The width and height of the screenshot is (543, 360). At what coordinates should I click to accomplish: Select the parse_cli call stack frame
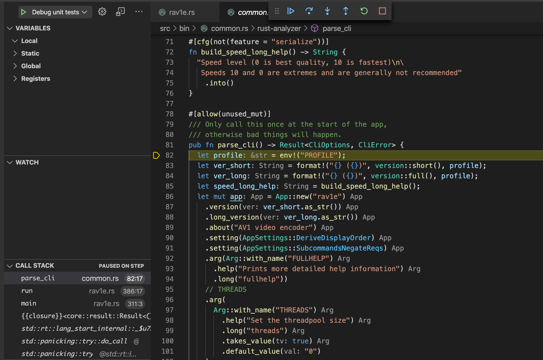pyautogui.click(x=77, y=278)
